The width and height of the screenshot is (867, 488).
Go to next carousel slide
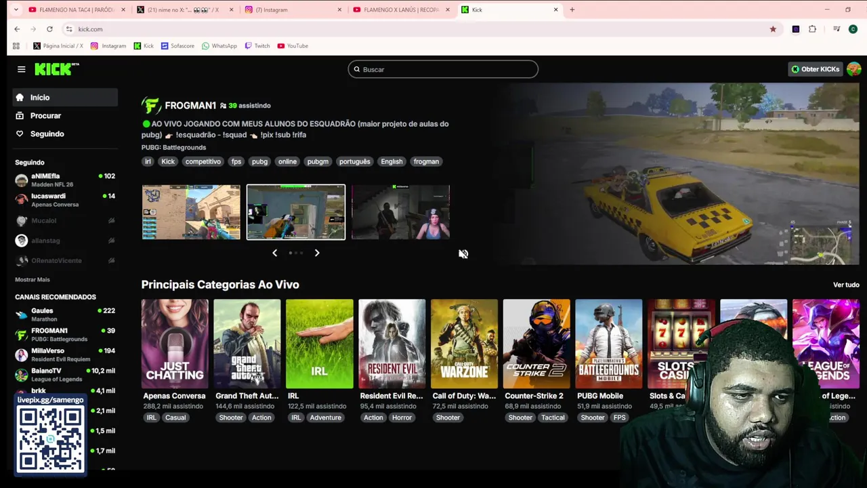tap(317, 253)
